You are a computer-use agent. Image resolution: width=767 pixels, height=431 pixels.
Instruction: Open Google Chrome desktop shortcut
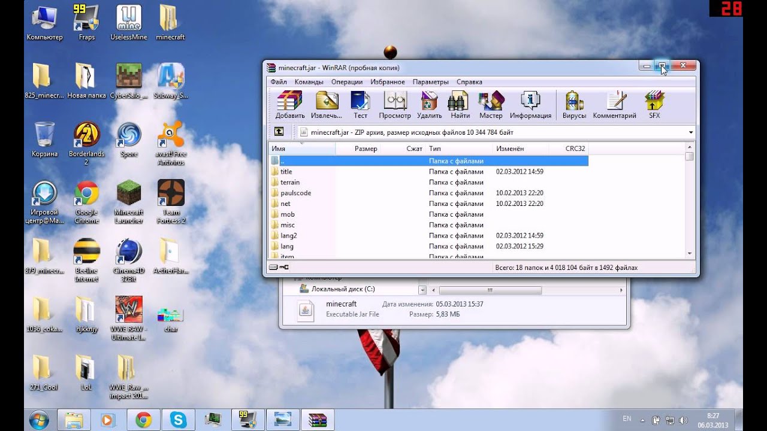[x=86, y=202]
